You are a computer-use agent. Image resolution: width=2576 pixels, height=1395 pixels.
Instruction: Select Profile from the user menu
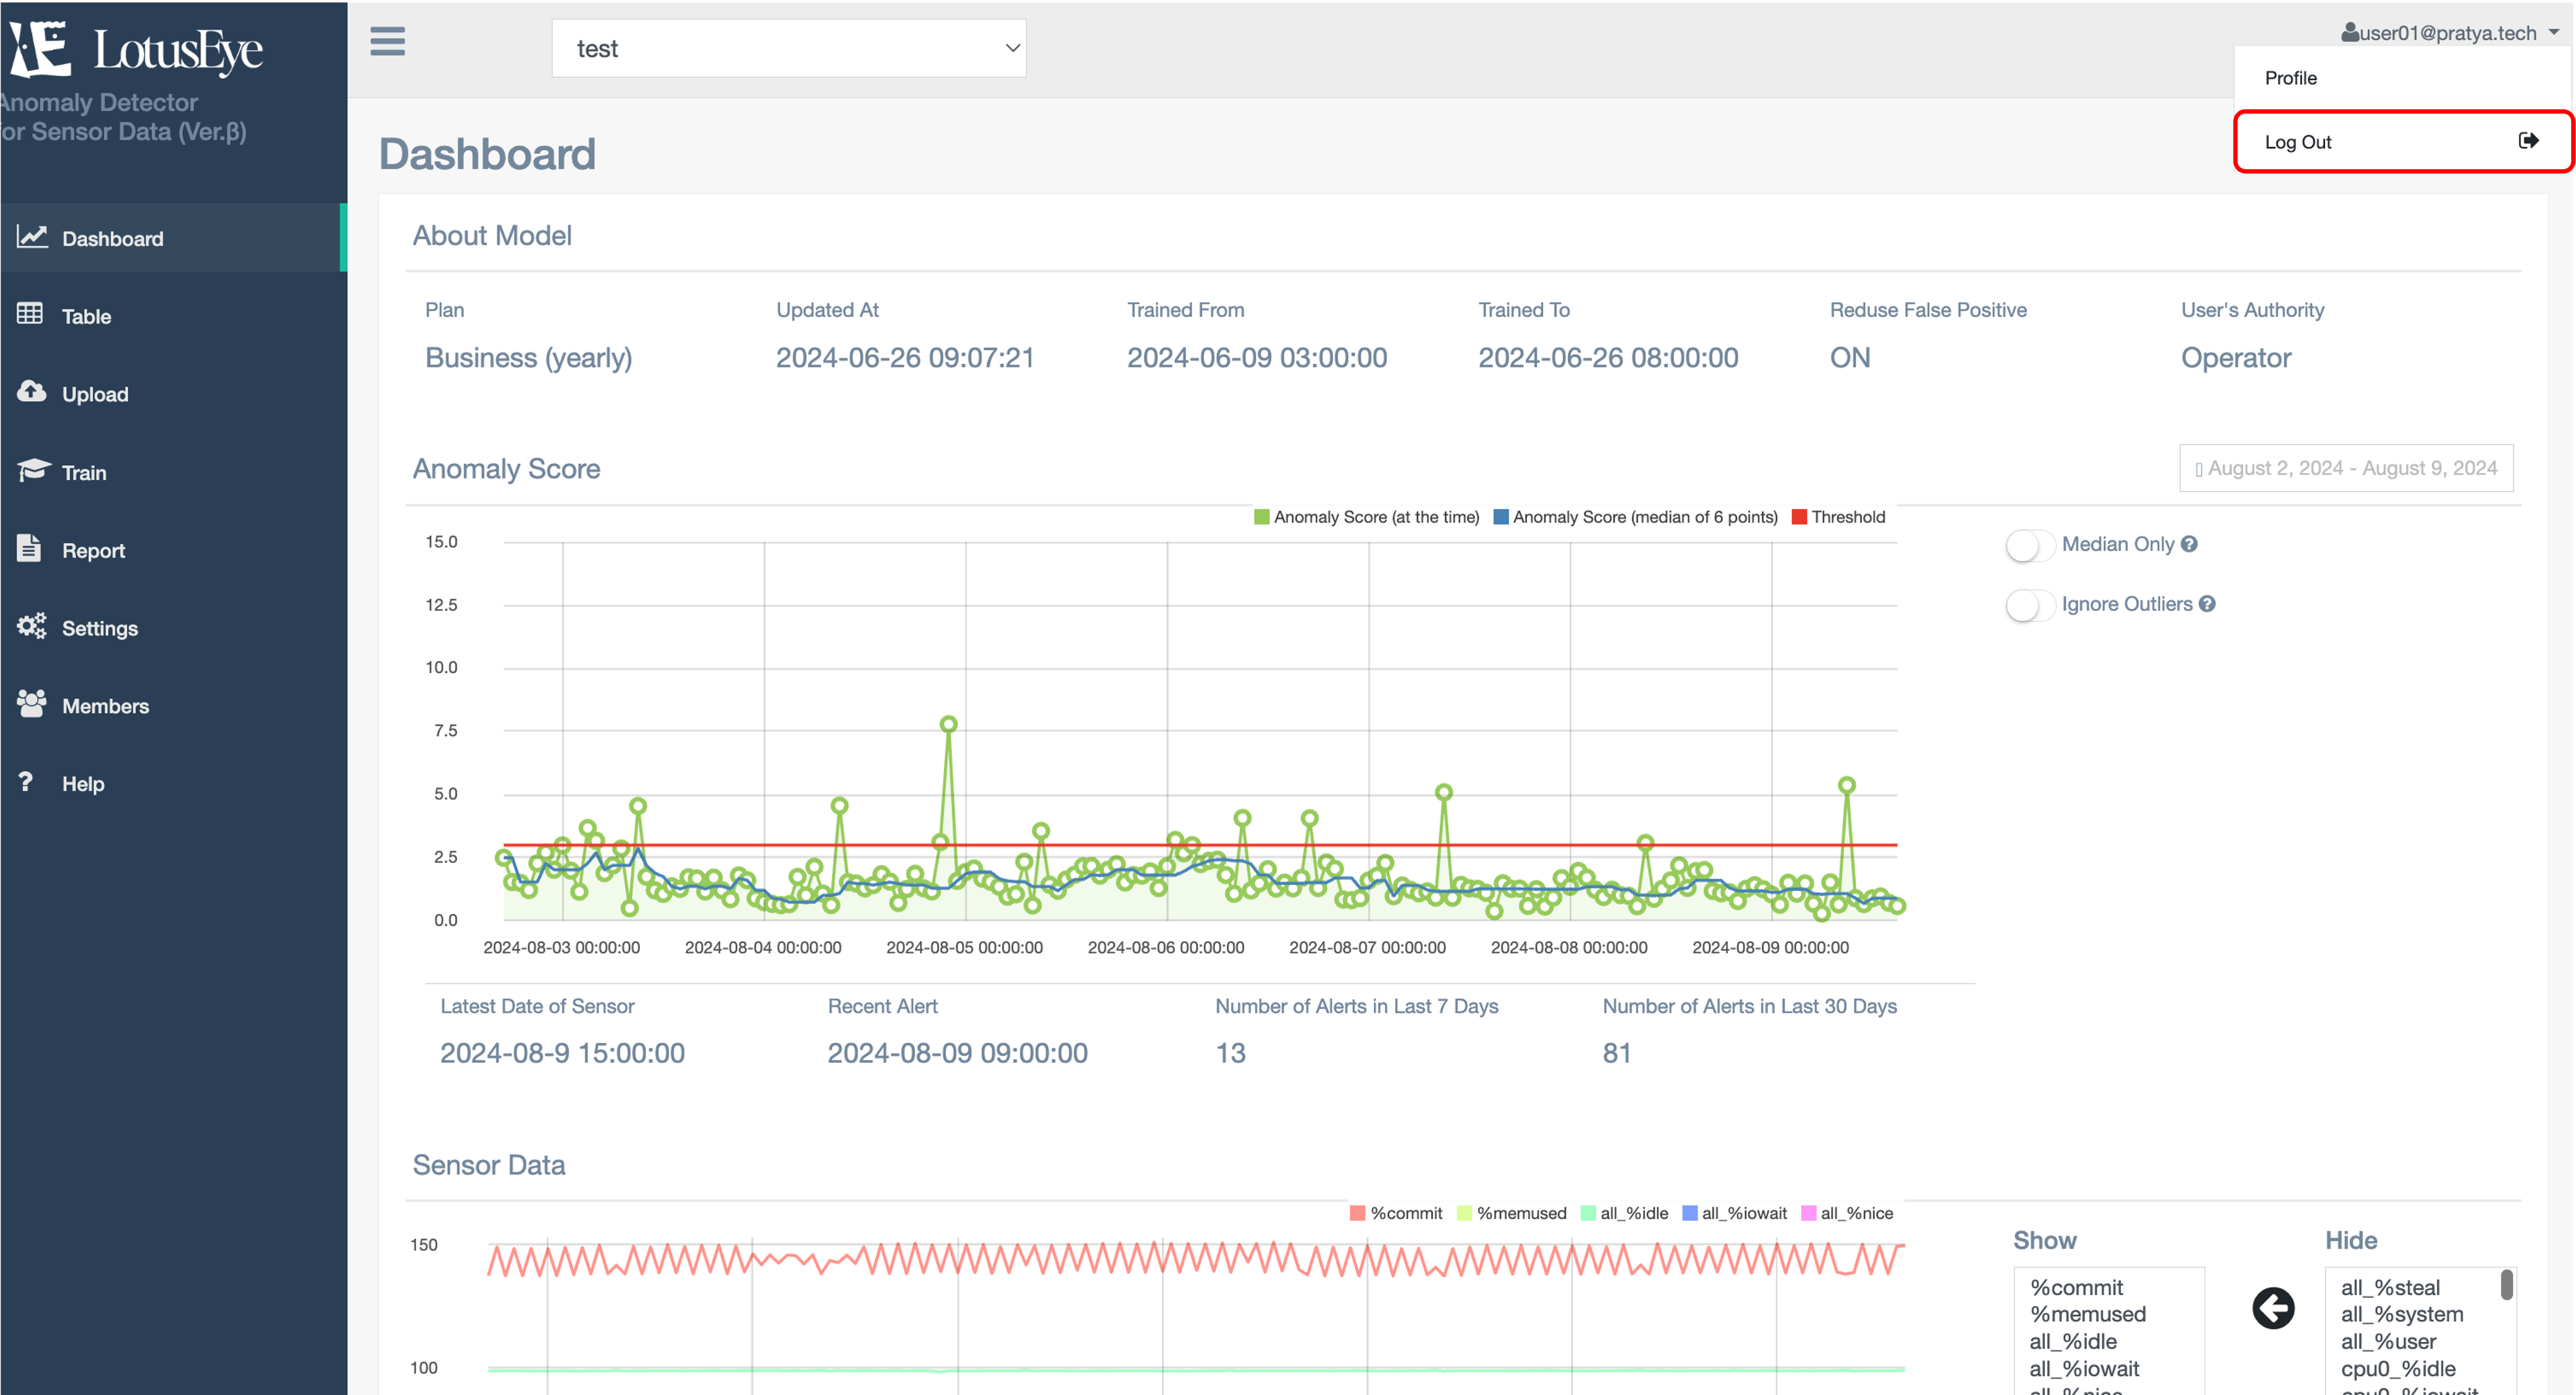[2290, 78]
